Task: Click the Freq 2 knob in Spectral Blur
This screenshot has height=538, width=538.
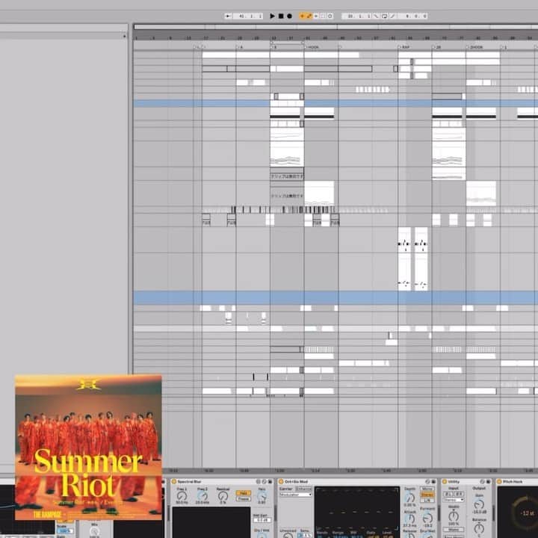Action: [202, 495]
